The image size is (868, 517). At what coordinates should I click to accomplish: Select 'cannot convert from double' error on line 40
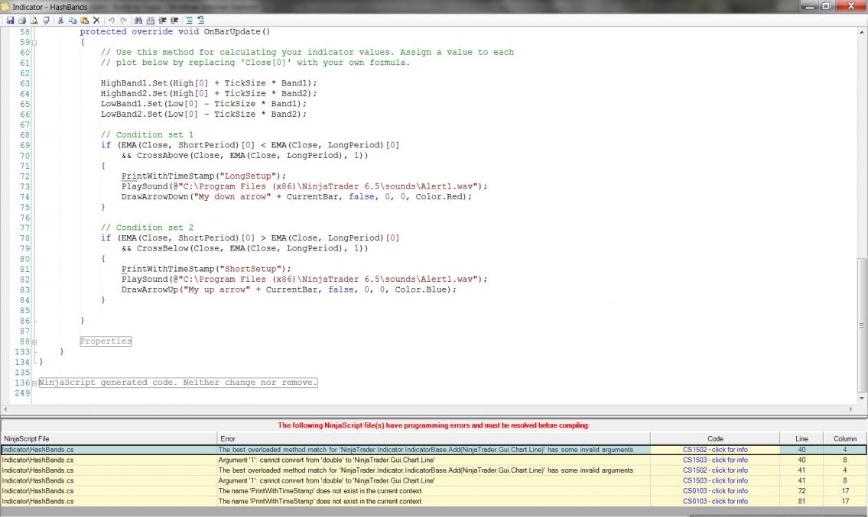[x=434, y=460]
